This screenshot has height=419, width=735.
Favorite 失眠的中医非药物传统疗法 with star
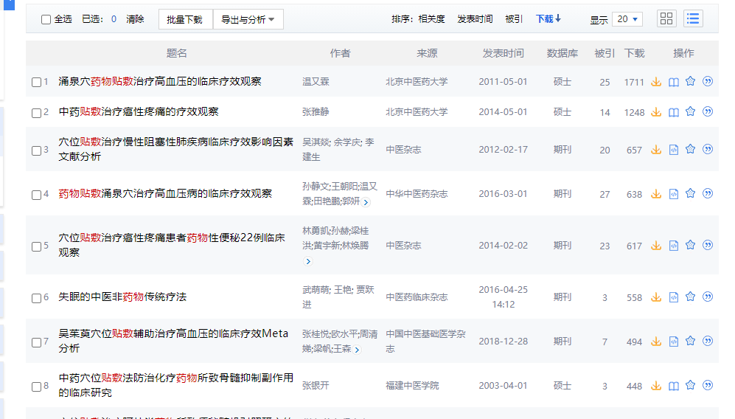tap(691, 297)
